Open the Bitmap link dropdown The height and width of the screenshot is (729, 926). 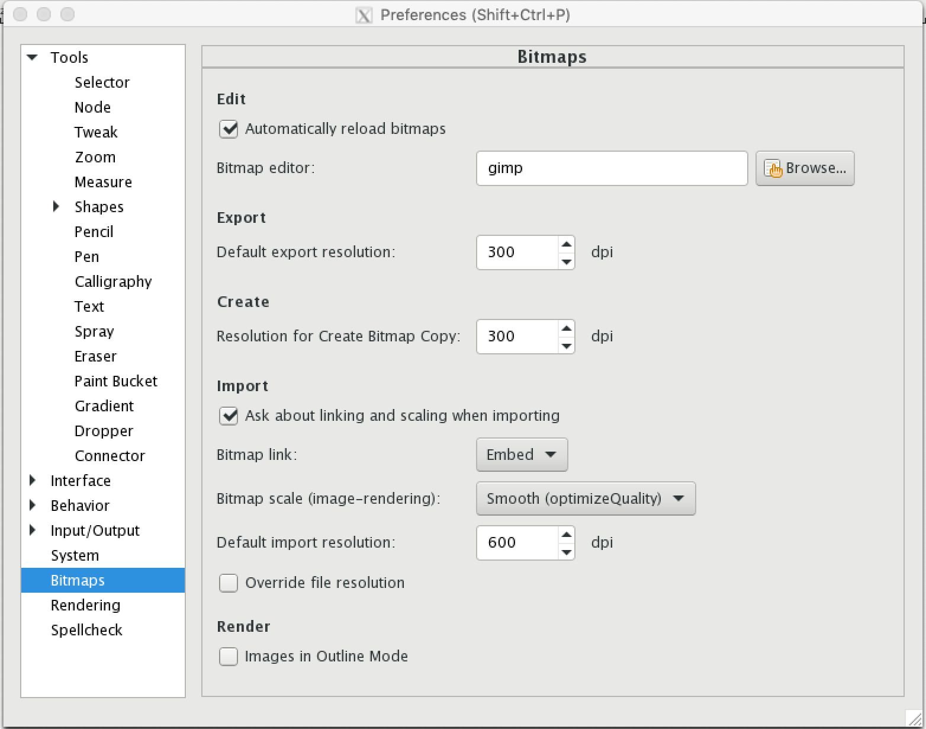tap(522, 455)
